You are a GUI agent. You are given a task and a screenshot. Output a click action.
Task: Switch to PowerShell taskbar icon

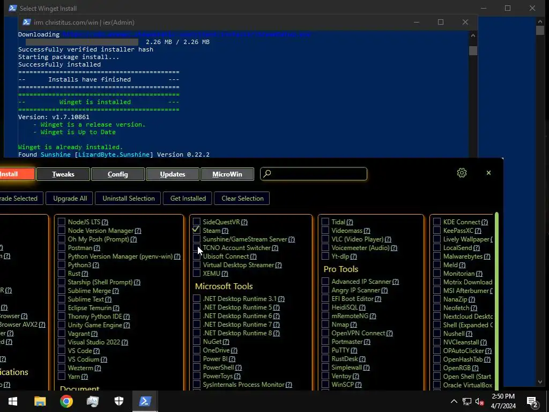(145, 401)
